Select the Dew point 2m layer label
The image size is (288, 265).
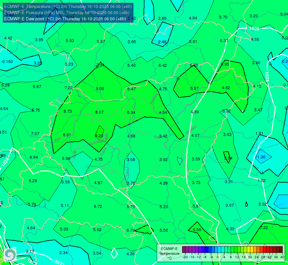pyautogui.click(x=65, y=19)
